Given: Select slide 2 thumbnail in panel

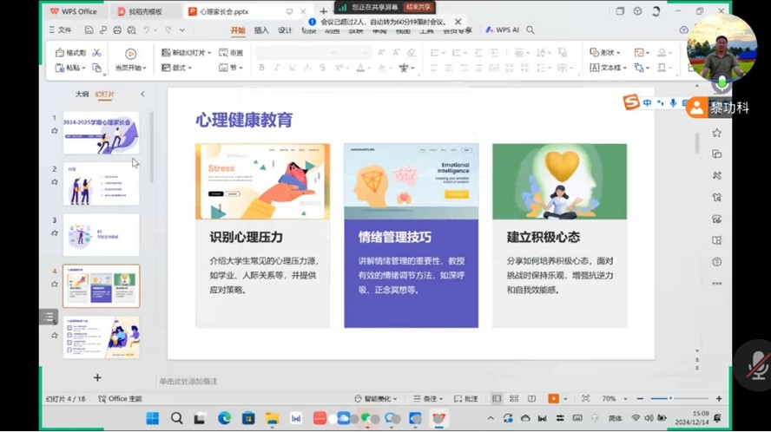Looking at the screenshot, I should [x=101, y=184].
